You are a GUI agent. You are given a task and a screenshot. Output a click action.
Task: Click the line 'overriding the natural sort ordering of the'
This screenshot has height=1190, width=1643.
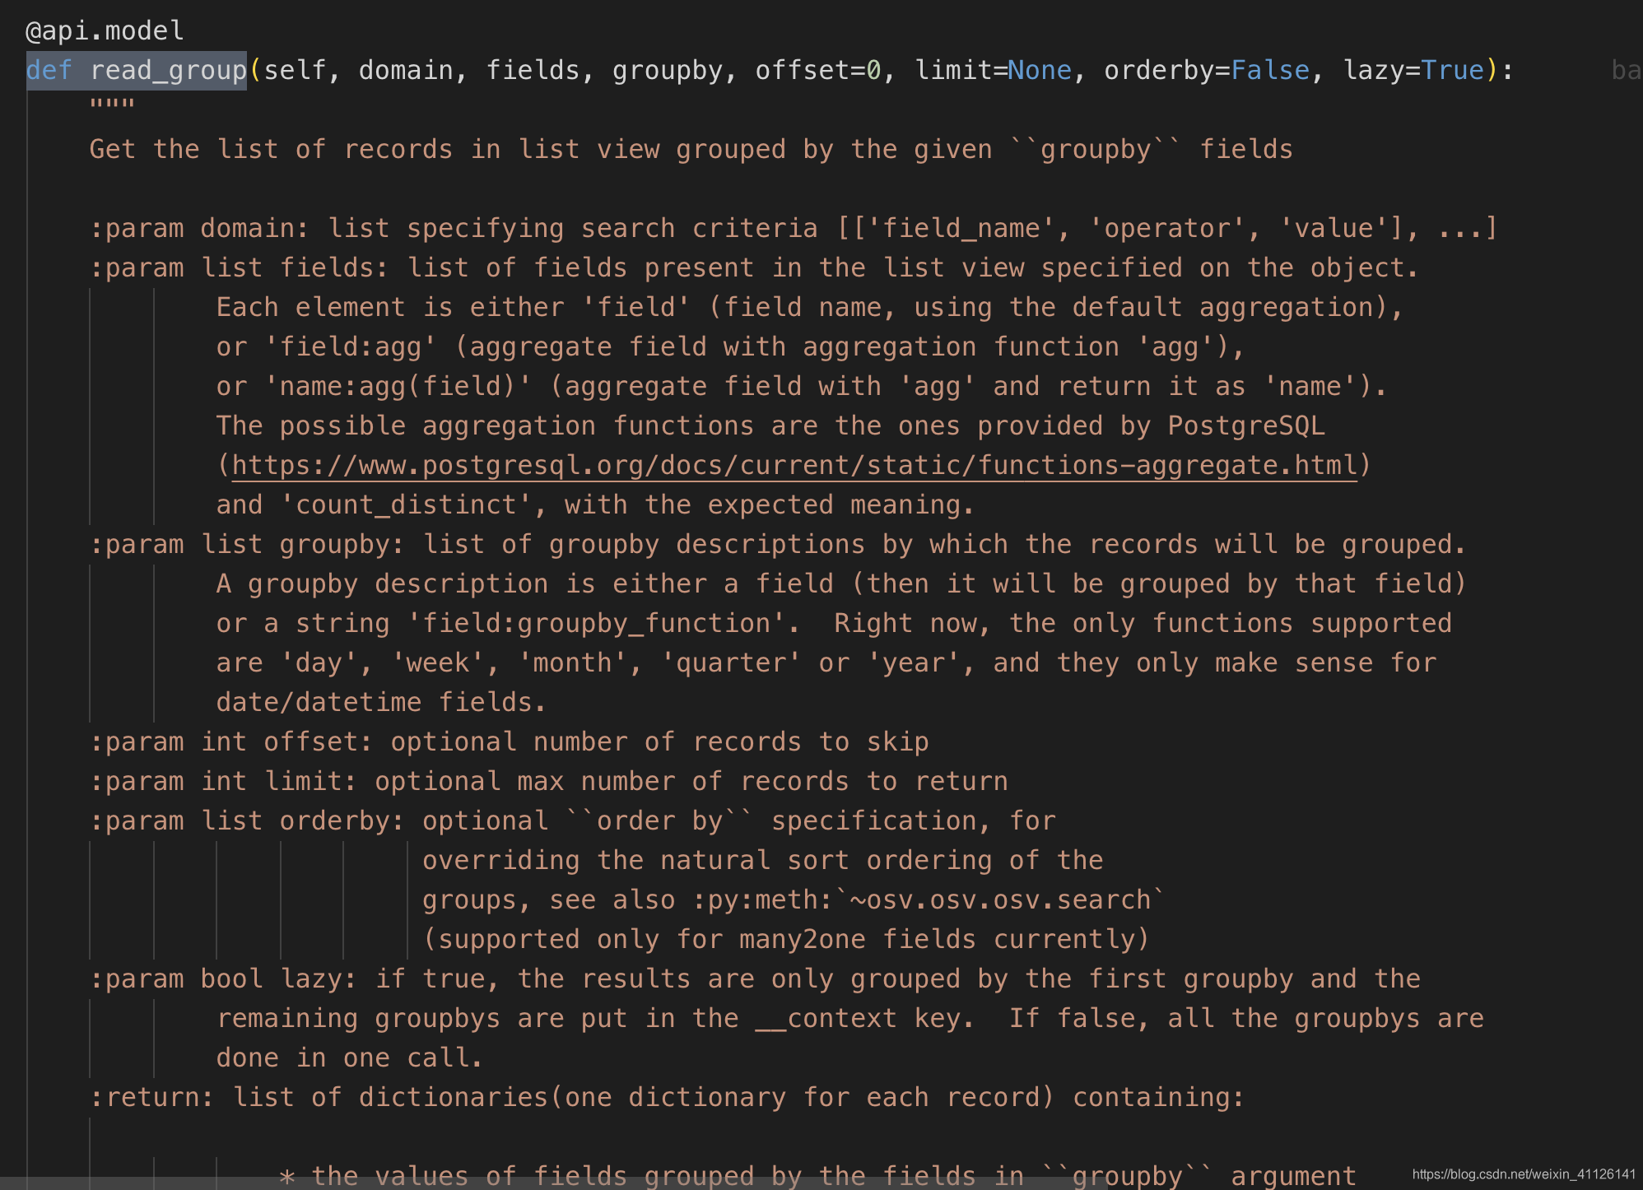pos(763,861)
